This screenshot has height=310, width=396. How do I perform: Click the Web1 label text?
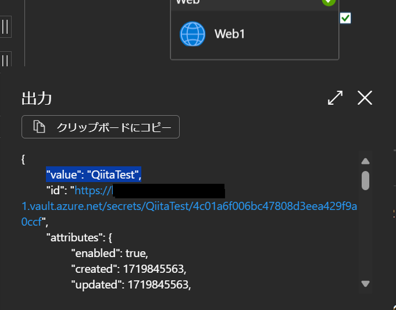[230, 34]
